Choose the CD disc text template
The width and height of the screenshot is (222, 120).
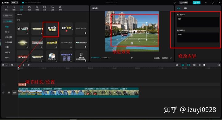pos(52,56)
